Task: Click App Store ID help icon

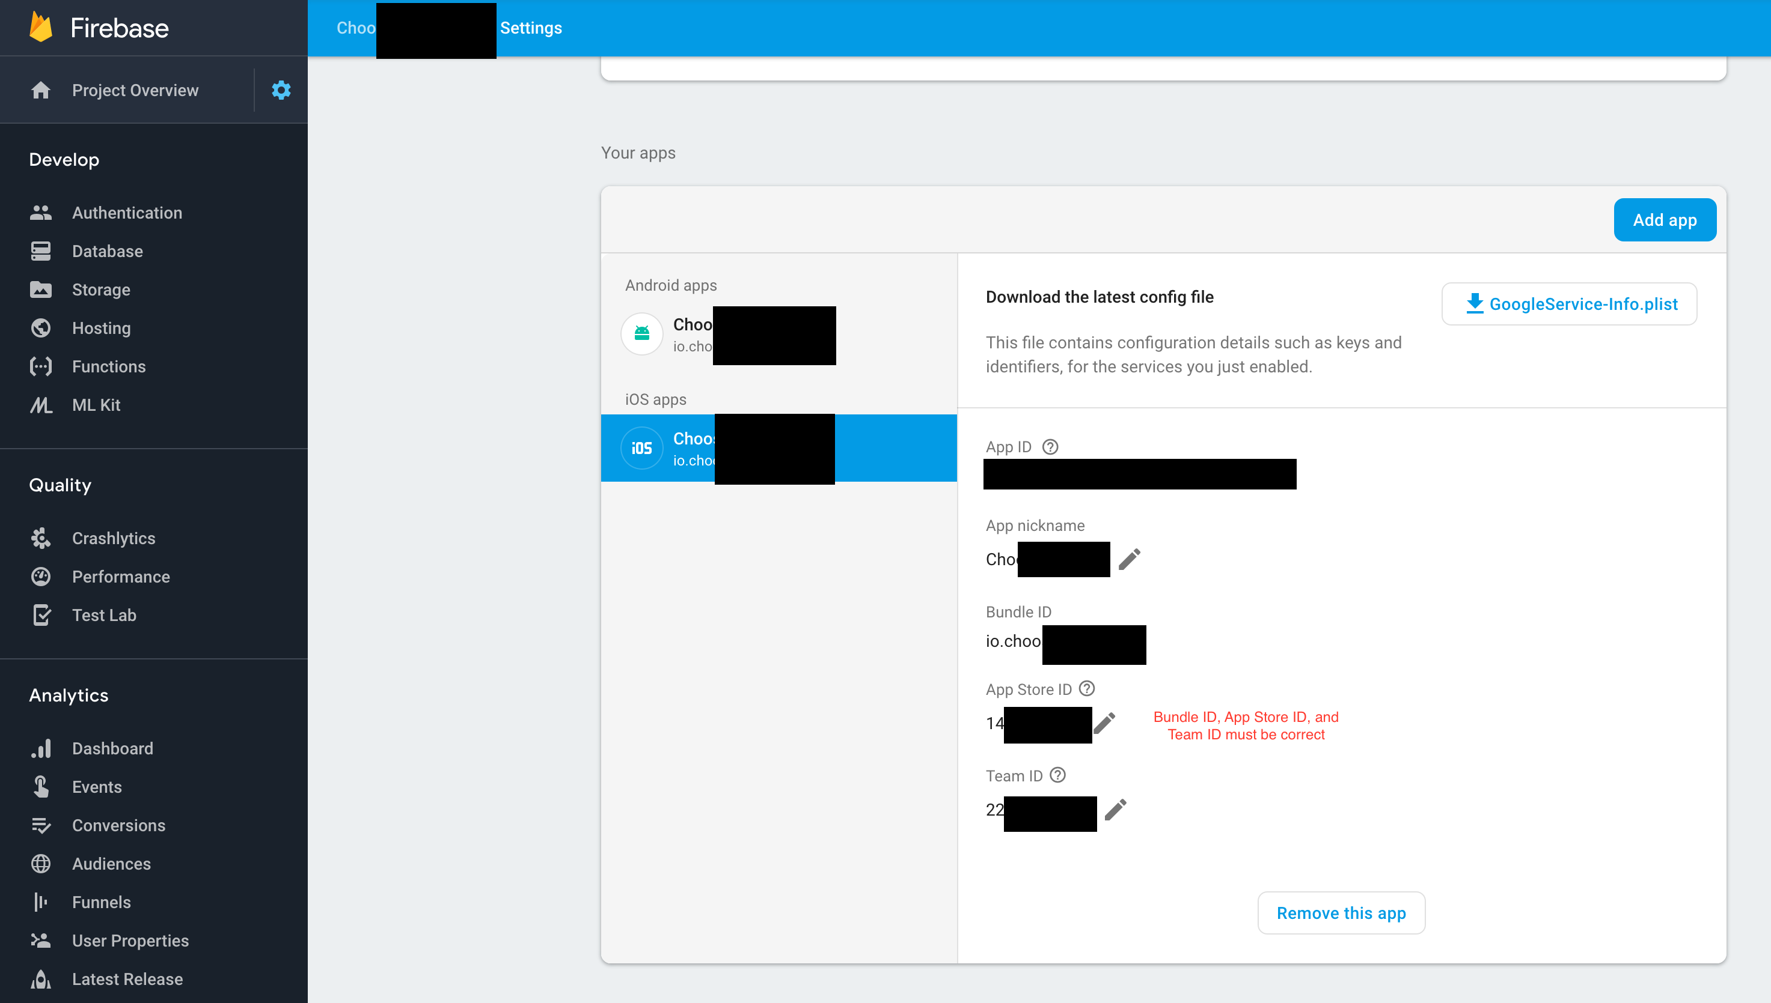Action: pos(1087,689)
